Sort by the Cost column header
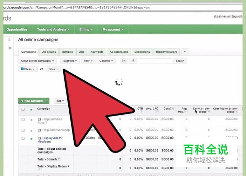 click(x=166, y=108)
